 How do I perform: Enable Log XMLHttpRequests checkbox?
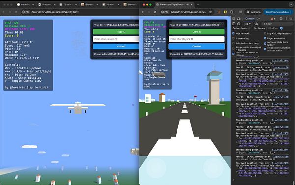click(x=265, y=33)
